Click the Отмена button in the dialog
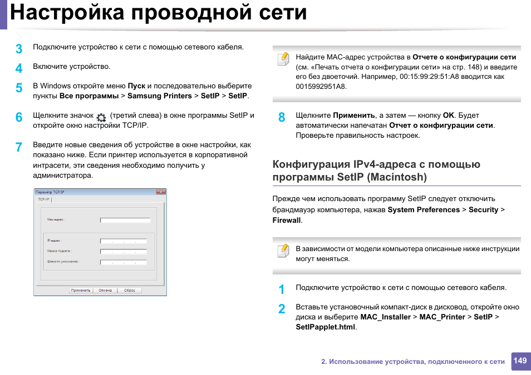The height and width of the screenshot is (375, 531). [105, 289]
